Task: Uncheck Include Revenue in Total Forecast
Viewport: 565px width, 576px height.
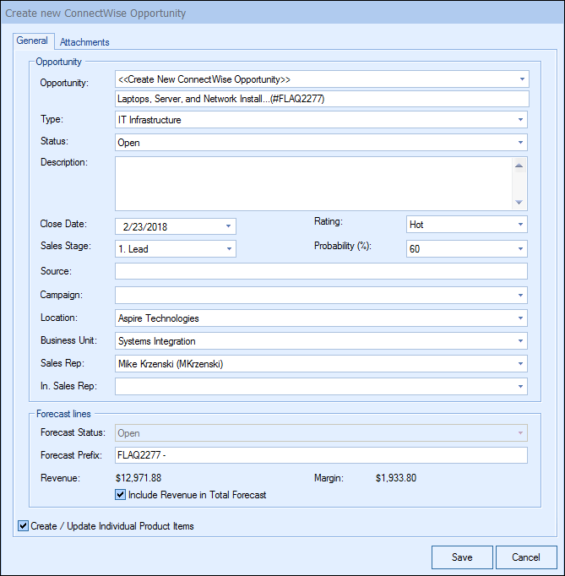Action: click(120, 495)
